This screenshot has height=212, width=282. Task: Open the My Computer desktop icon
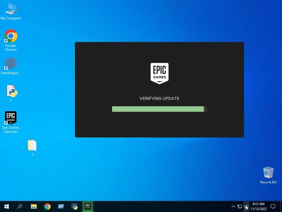click(11, 11)
